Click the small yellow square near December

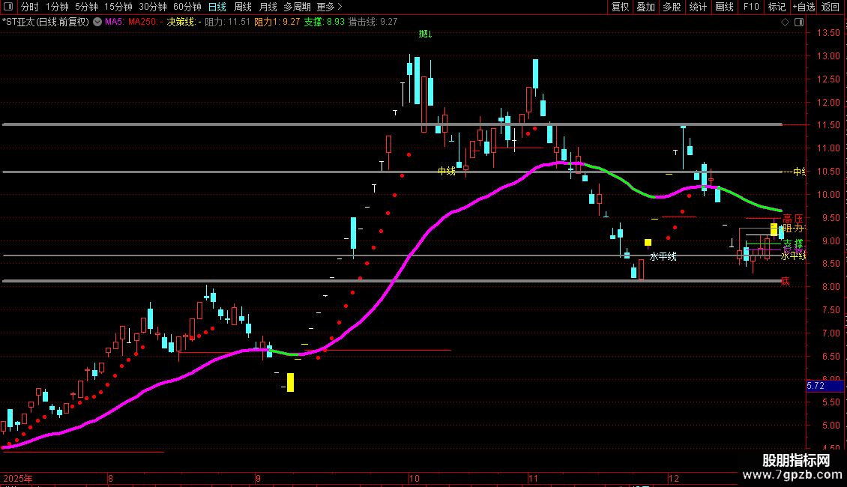[x=648, y=243]
